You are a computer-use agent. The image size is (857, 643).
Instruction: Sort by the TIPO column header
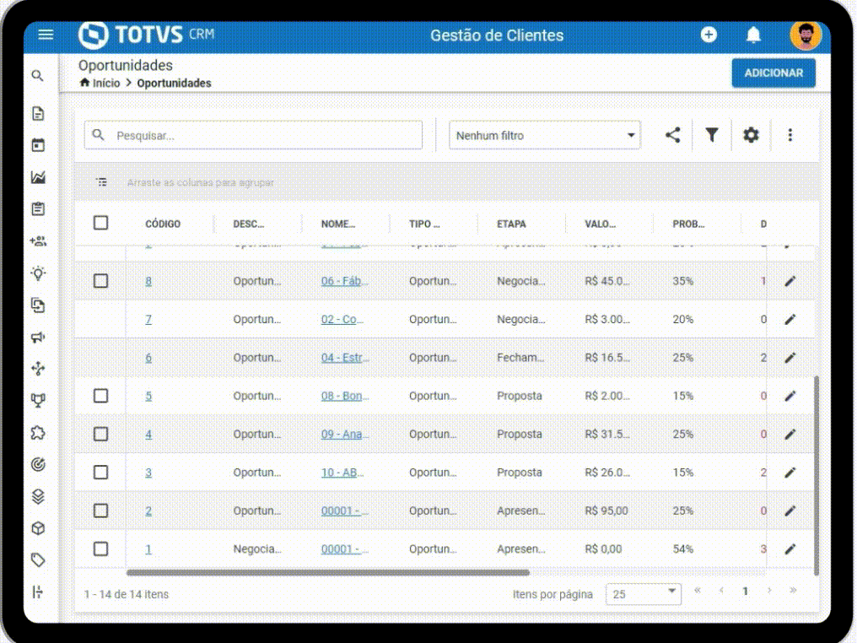pos(424,224)
